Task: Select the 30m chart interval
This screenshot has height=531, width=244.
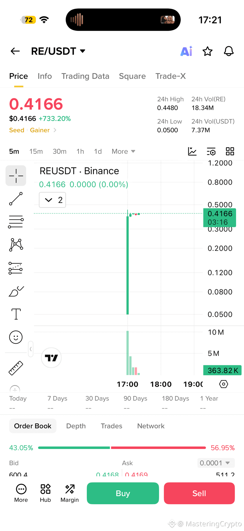Action: pos(60,152)
